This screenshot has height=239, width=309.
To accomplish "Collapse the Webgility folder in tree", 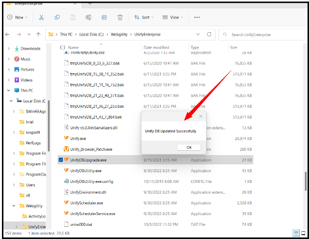I will (14, 206).
